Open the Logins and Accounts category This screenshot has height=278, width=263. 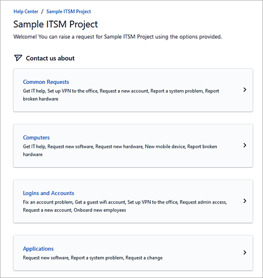[48, 193]
